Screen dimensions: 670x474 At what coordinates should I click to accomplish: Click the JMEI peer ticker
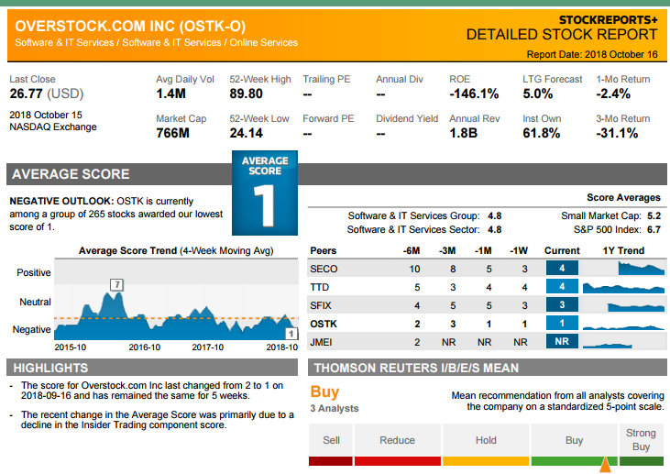click(321, 342)
